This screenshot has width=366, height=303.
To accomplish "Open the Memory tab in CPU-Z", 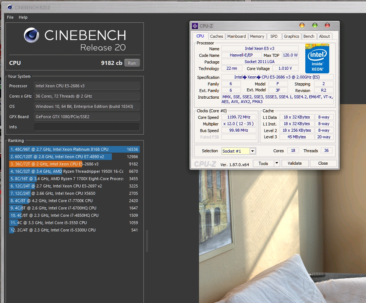I will coord(257,36).
